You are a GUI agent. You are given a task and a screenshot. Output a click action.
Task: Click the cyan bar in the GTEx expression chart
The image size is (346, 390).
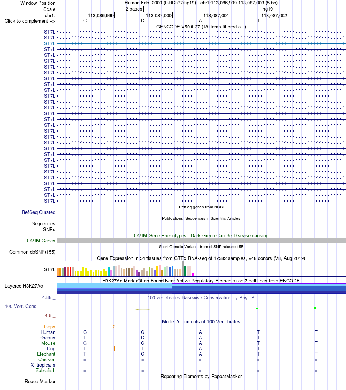point(109,272)
